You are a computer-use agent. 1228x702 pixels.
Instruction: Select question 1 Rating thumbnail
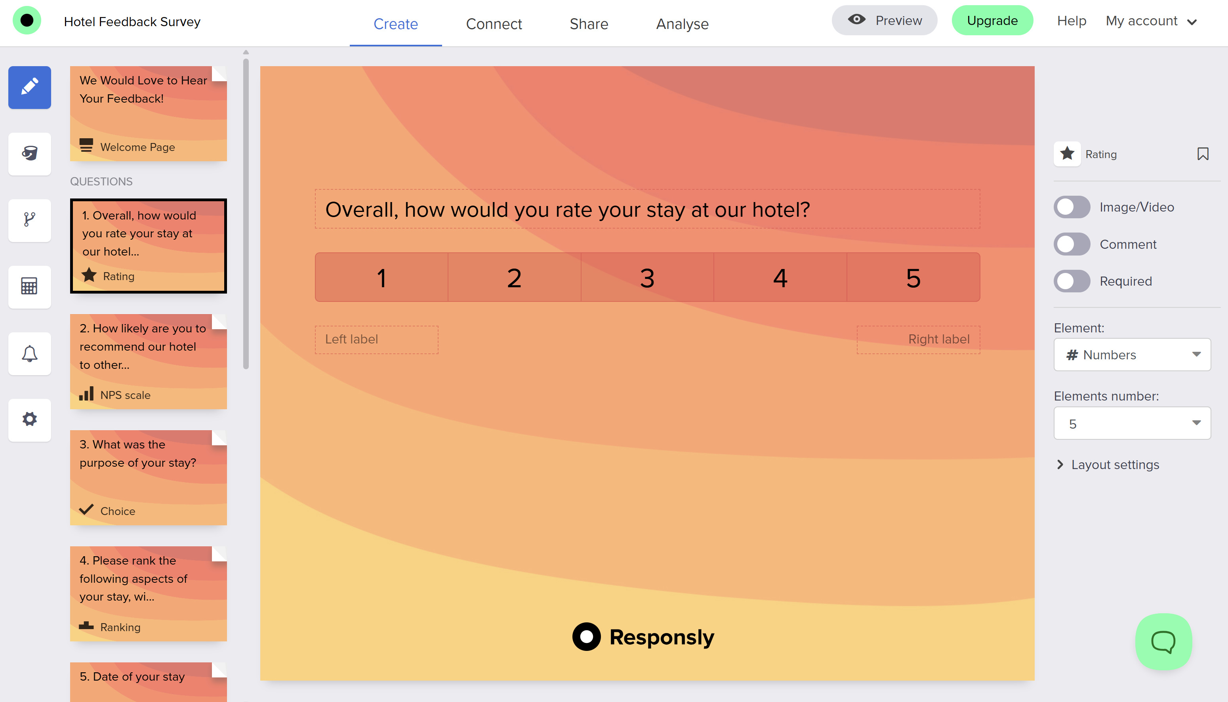149,246
